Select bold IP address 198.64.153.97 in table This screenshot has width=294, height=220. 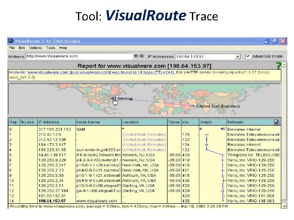pyautogui.click(x=52, y=201)
